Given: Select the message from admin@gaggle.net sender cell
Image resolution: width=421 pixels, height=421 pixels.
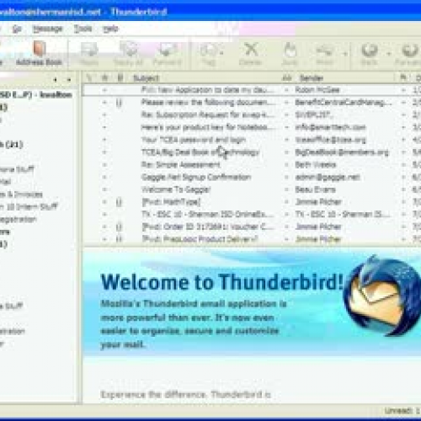Looking at the screenshot, I should click(x=328, y=177).
